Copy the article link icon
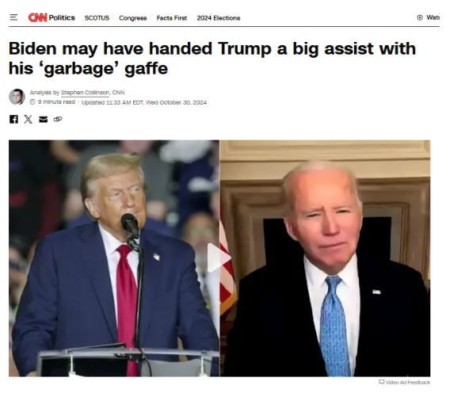 click(58, 119)
